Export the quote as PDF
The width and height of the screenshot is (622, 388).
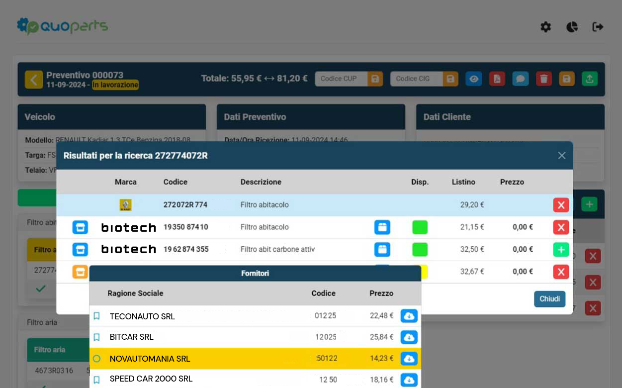pos(497,79)
